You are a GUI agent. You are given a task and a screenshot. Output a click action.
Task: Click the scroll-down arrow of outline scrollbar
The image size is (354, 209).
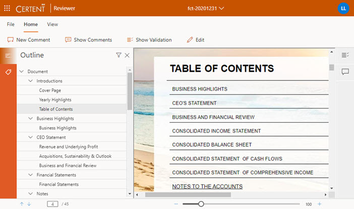[130, 194]
